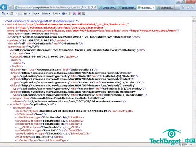Stop loading with the X in address bar
Screen dimensions: 196x147
[95, 7]
